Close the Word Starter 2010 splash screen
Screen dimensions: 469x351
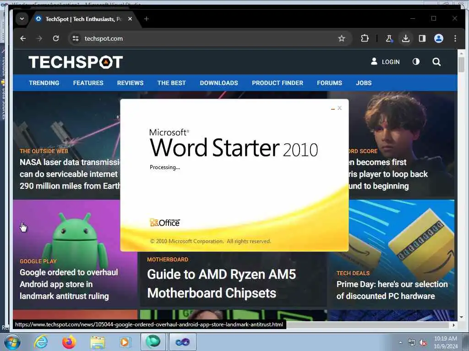coord(339,108)
